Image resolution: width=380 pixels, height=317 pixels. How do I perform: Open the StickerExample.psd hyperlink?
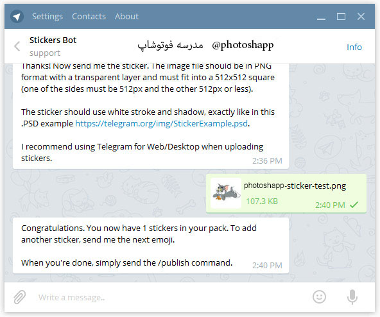(x=161, y=124)
